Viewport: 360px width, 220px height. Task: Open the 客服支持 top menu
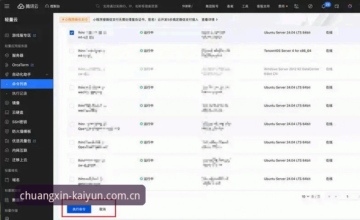(x=263, y=6)
